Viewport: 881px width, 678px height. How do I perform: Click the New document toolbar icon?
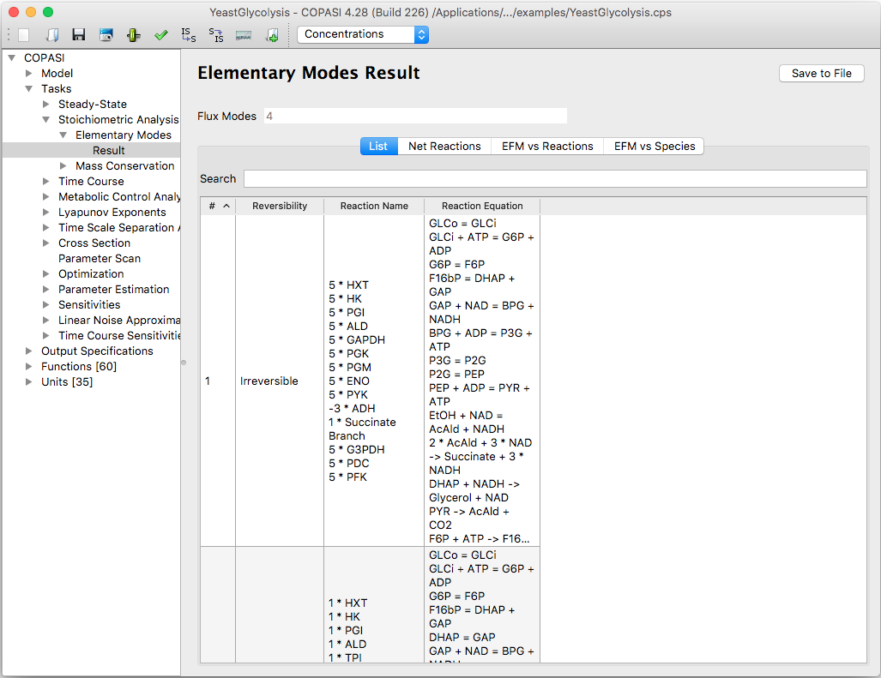pos(24,35)
